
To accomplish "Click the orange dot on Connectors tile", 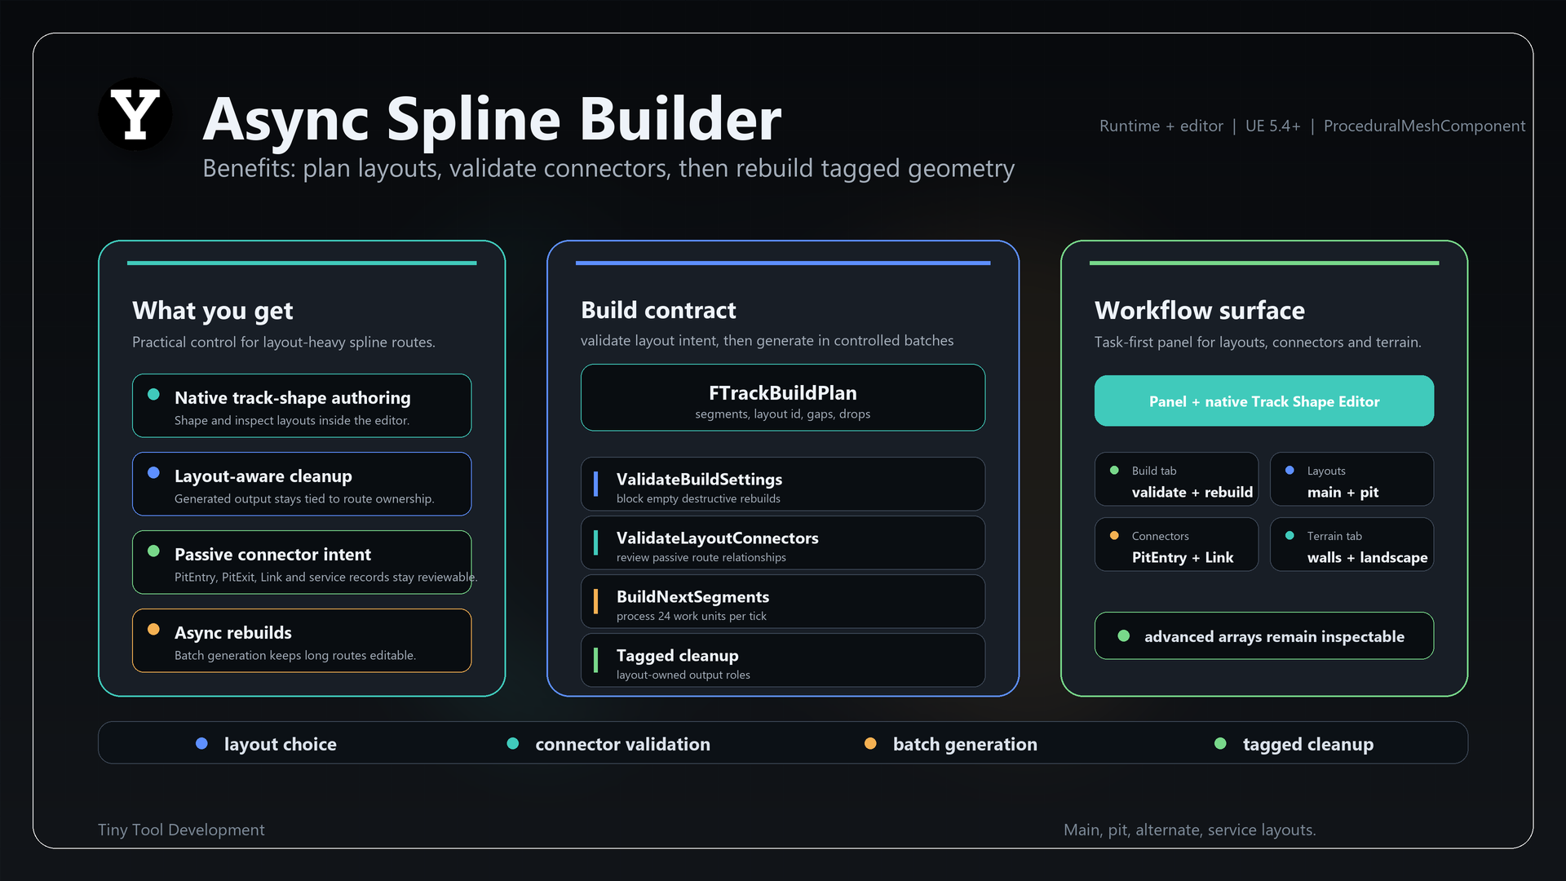I will click(x=1114, y=536).
